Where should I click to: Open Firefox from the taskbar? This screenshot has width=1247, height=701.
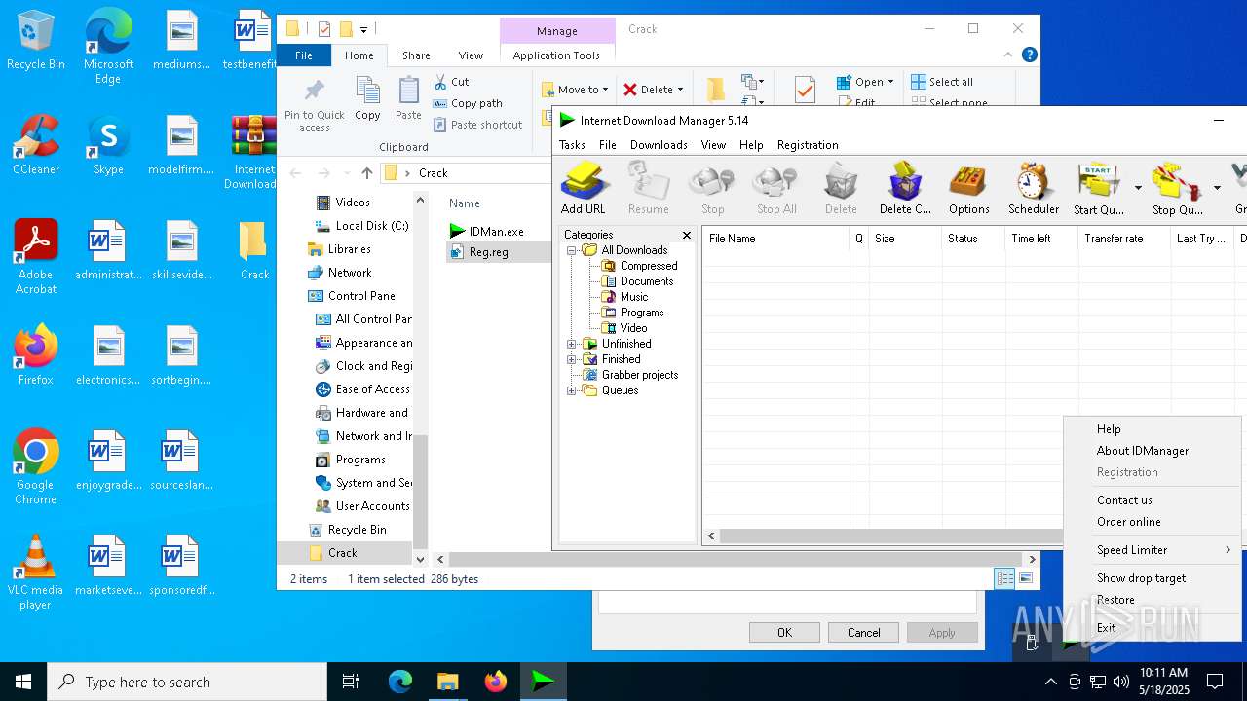[495, 682]
